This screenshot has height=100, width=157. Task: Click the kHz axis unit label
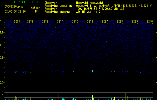[2, 20]
